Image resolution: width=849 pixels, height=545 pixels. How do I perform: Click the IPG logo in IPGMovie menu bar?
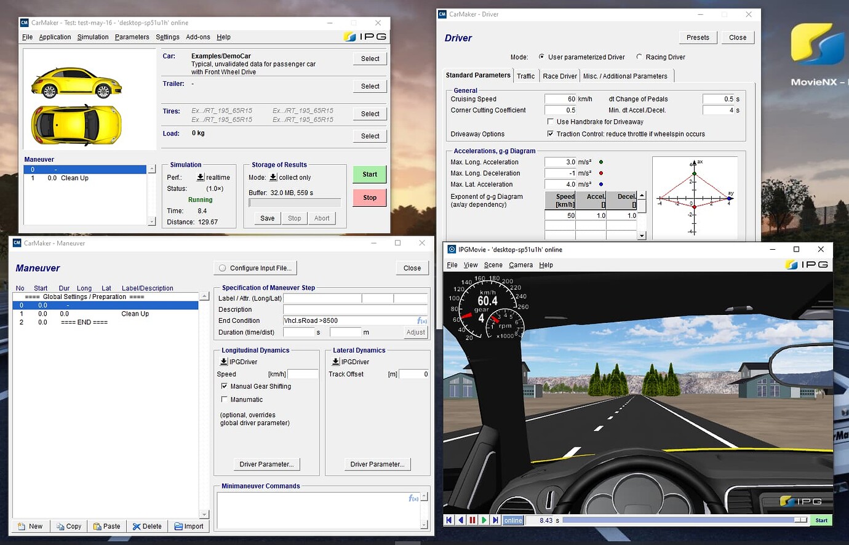coord(807,265)
